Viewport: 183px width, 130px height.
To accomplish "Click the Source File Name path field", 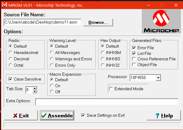I will 42,22.
